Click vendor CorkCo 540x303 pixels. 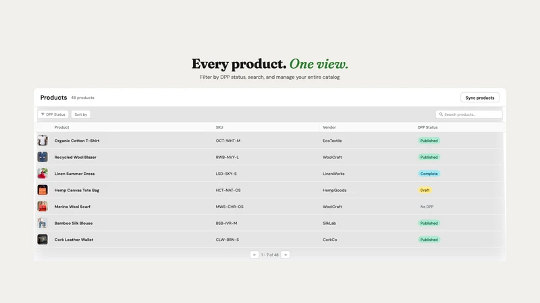tap(329, 240)
